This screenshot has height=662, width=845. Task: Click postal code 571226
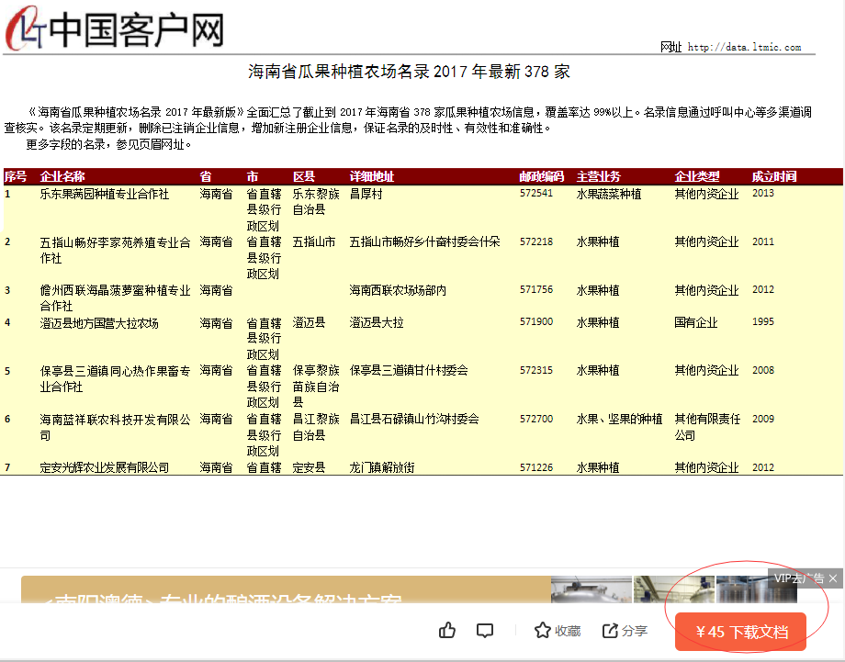536,467
